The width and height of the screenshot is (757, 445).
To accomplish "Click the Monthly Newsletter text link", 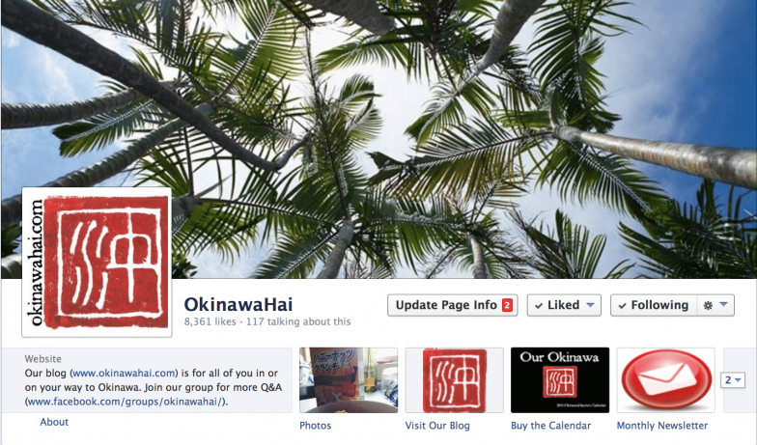I will pos(662,426).
